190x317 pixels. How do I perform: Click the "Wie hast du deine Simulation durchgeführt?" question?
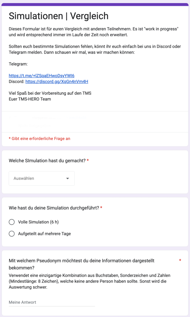point(54,208)
